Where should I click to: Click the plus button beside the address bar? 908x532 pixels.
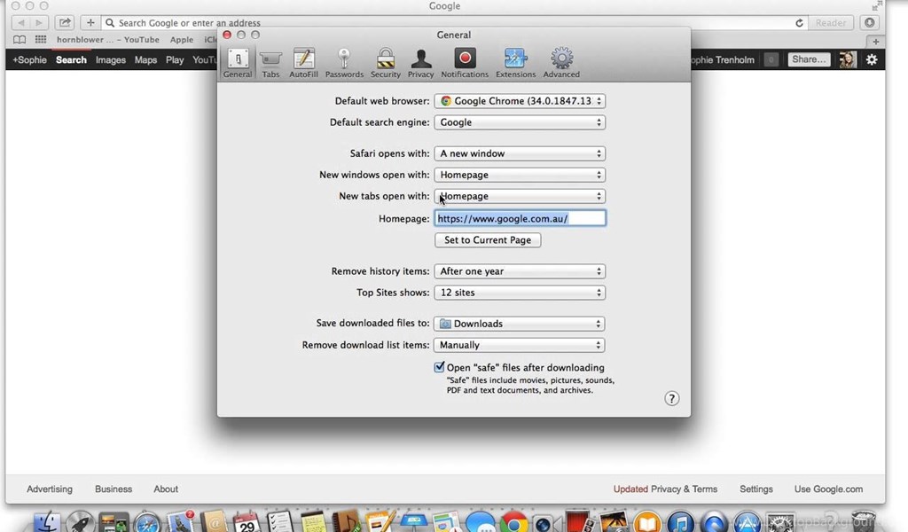(x=90, y=22)
